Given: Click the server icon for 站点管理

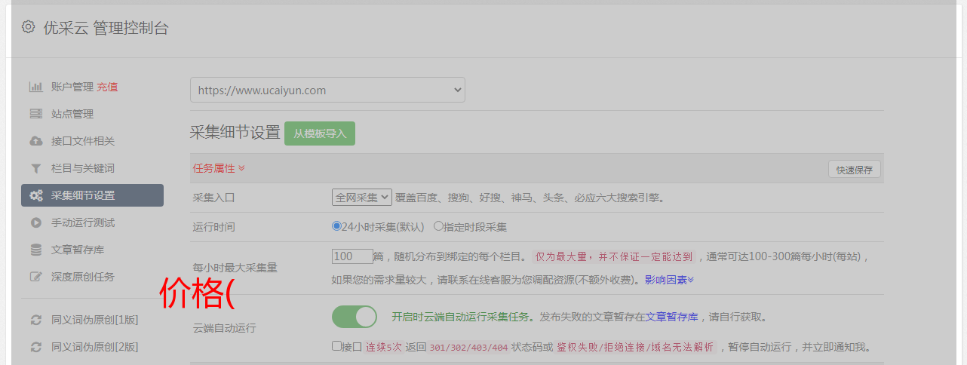Looking at the screenshot, I should click(x=35, y=114).
